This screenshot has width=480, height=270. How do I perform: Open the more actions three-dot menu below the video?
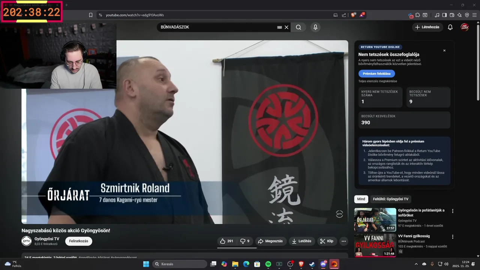(x=344, y=241)
